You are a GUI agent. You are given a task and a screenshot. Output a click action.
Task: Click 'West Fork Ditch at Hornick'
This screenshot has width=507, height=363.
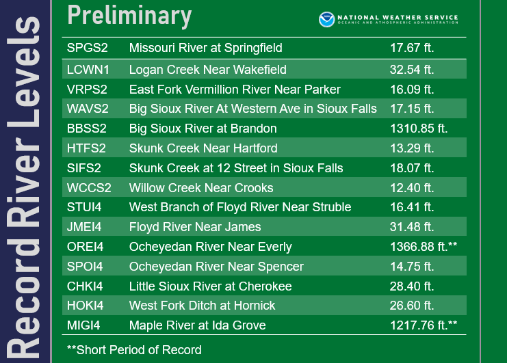tap(202, 305)
